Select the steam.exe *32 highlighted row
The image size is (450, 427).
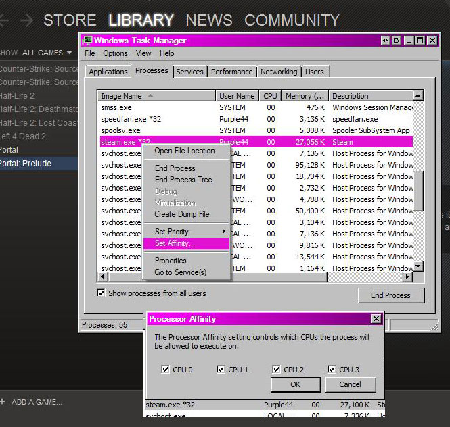(256, 142)
